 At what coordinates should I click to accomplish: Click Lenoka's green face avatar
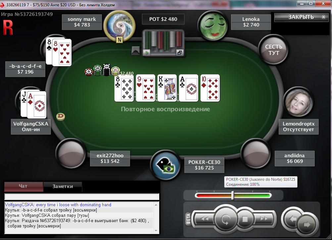[213, 25]
